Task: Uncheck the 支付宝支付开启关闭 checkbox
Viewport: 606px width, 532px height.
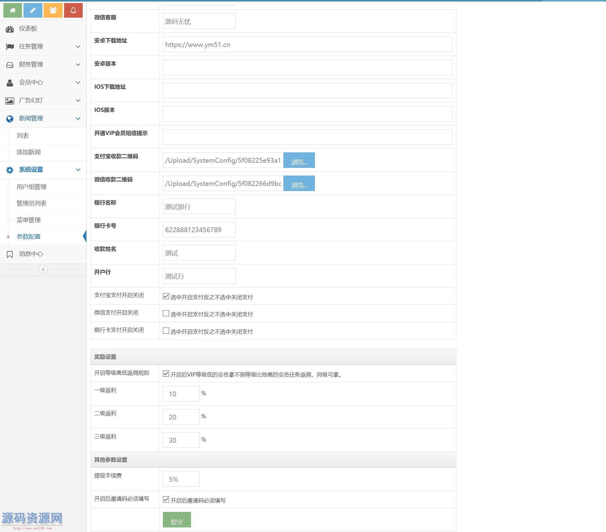Action: [166, 296]
